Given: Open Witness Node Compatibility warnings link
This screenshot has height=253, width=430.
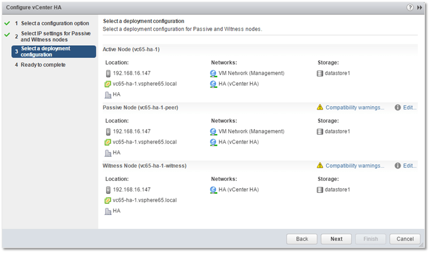Looking at the screenshot, I should [355, 166].
